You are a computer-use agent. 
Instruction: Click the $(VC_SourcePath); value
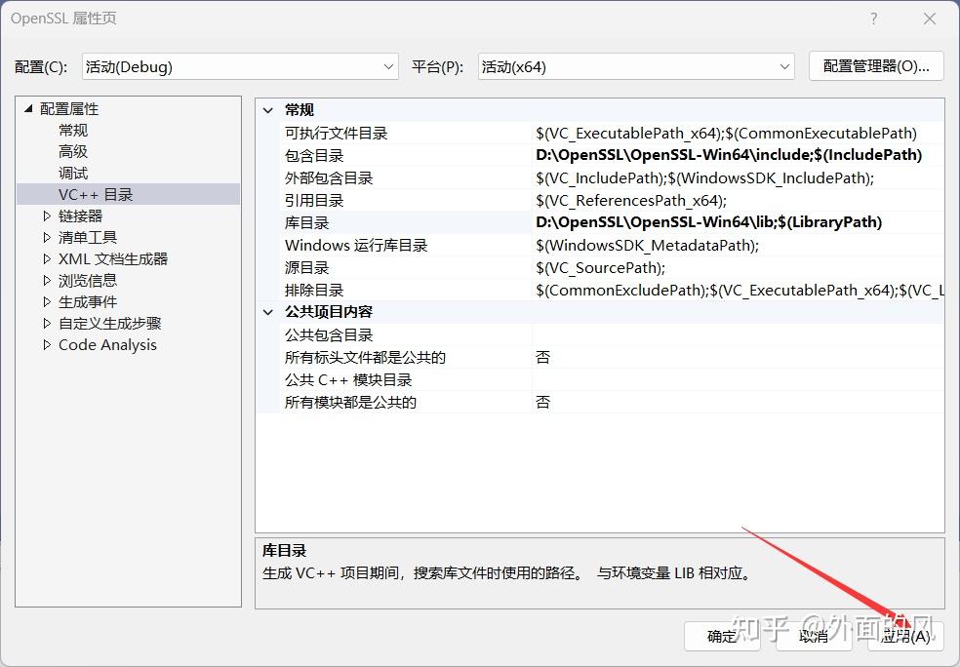[600, 268]
